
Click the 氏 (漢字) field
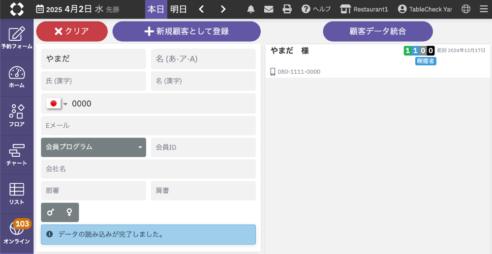point(93,81)
